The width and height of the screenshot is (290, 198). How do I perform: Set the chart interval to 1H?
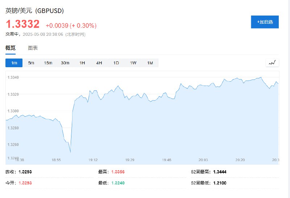pyautogui.click(x=82, y=63)
